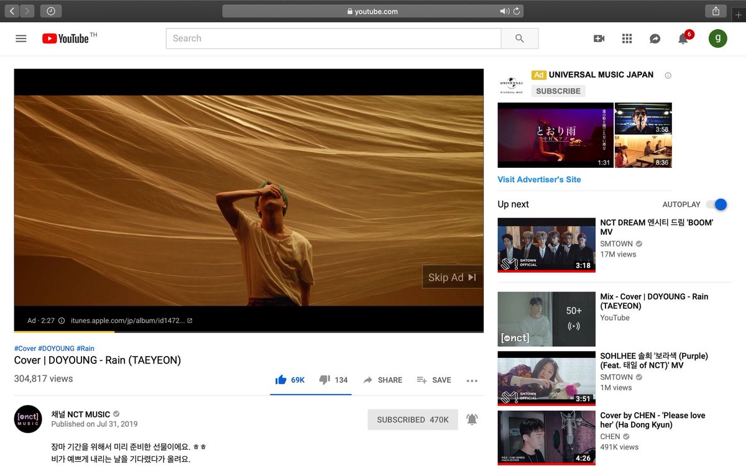
Task: Open the green 'g' account avatar
Action: point(717,39)
